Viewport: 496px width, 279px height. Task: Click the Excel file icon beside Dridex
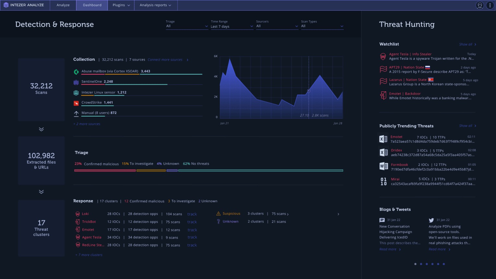pos(383,153)
